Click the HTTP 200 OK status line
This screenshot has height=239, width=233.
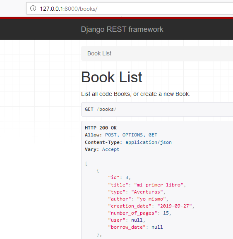[101, 128]
